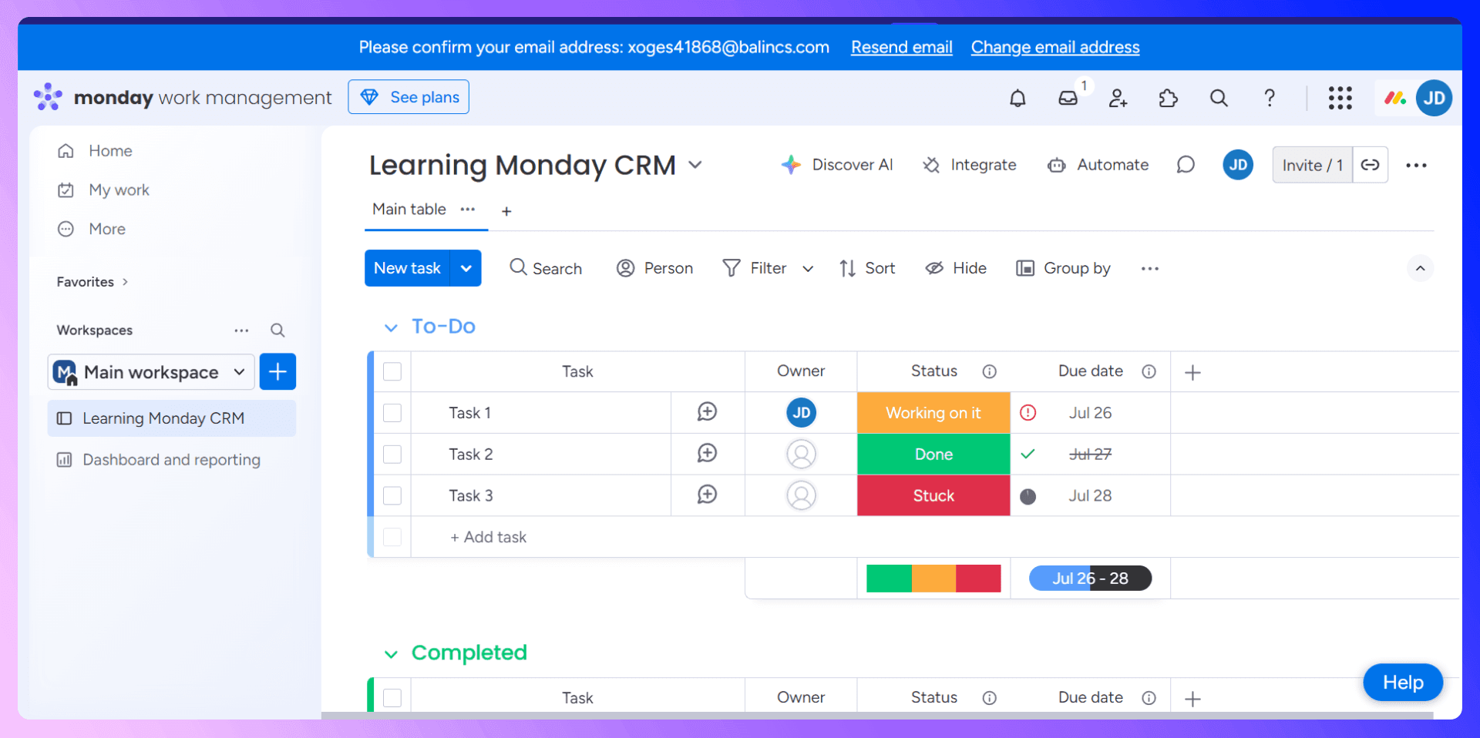Select the Main table tab
Screen dimensions: 1480x738
[x=409, y=210]
